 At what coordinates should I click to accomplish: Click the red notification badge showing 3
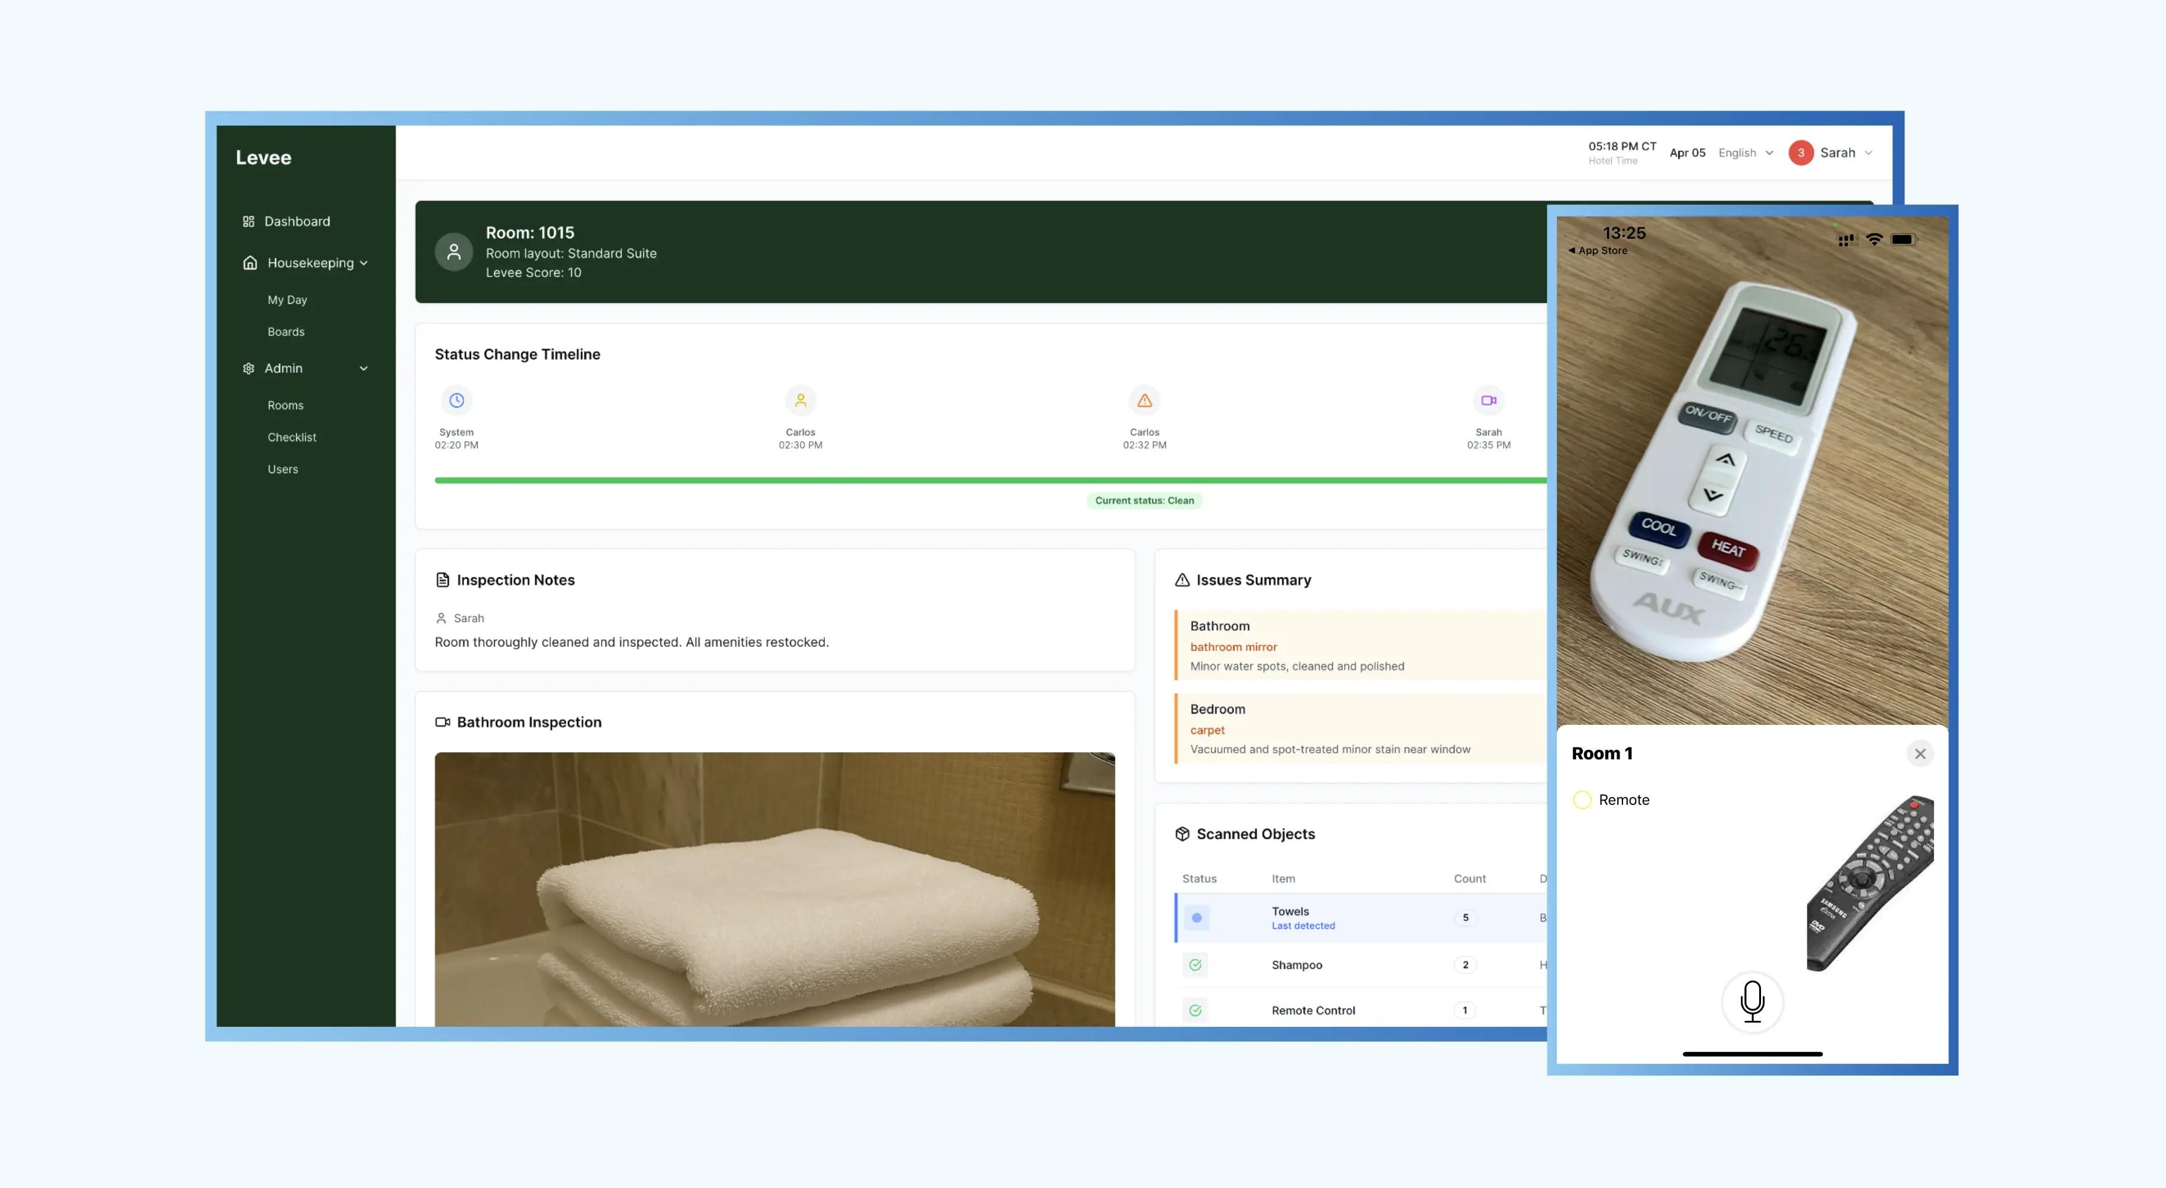pos(1800,153)
